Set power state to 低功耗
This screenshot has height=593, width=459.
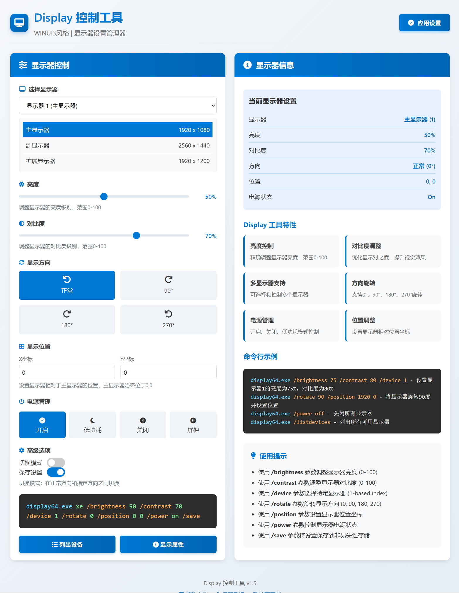tap(93, 425)
